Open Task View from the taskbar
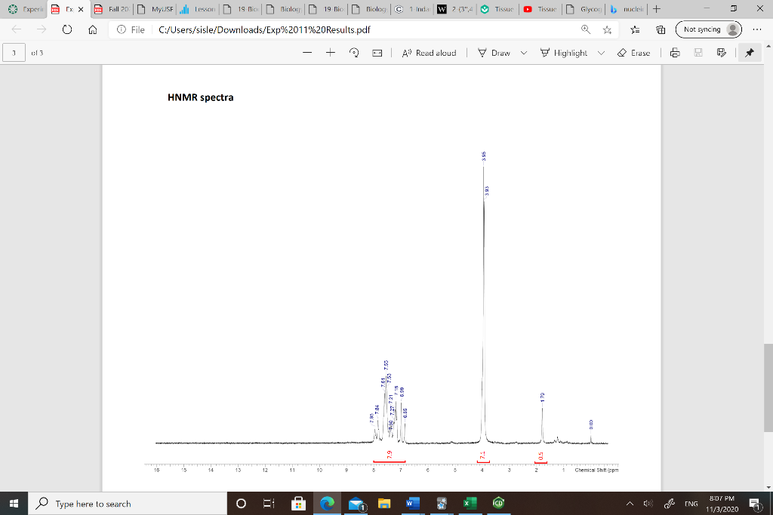This screenshot has height=515, width=773. [x=269, y=503]
